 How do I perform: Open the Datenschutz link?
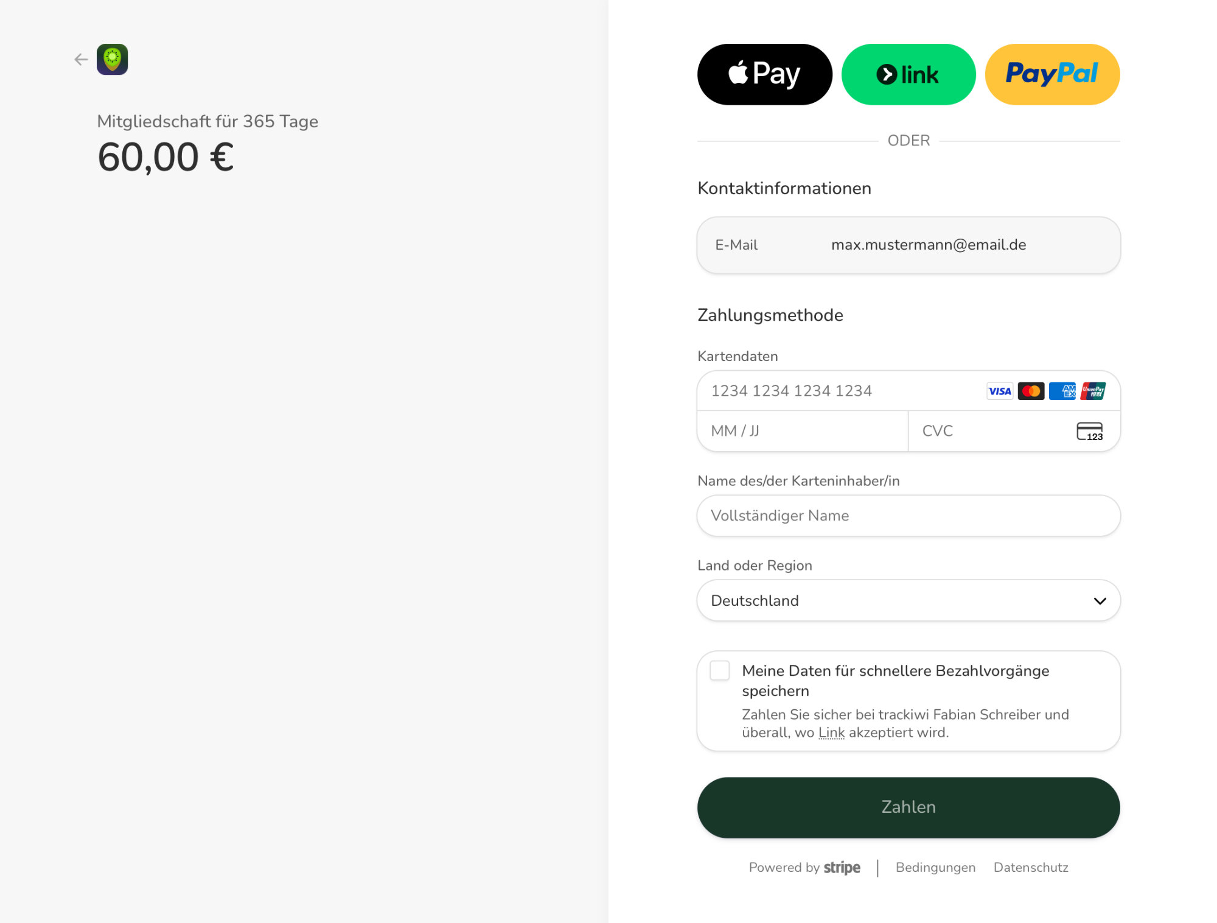coord(1031,868)
